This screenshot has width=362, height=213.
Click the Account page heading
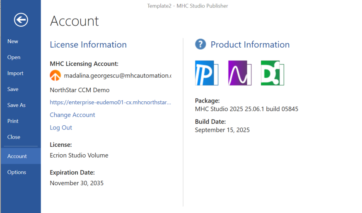(74, 21)
